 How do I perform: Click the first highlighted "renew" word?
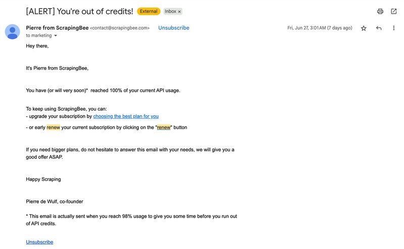coord(53,127)
